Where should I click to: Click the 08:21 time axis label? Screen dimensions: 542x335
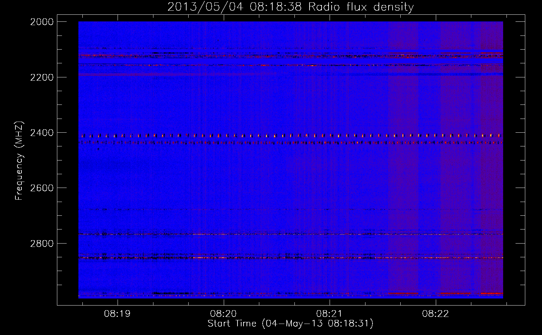click(x=330, y=314)
